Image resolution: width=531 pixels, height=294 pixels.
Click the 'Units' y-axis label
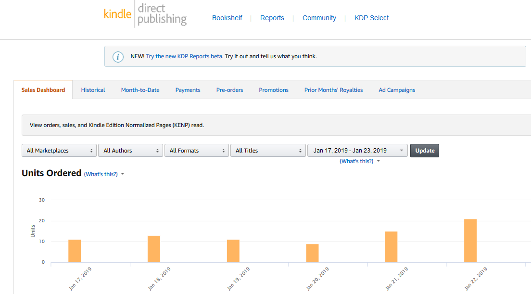click(33, 231)
